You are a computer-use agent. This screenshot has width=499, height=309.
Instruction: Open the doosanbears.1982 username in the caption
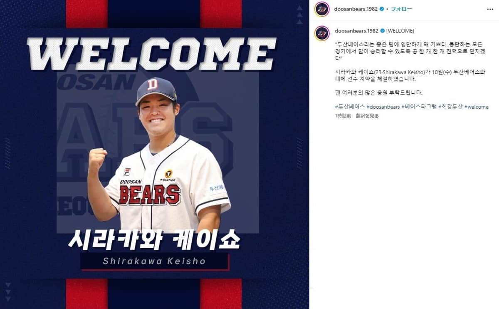pos(356,31)
